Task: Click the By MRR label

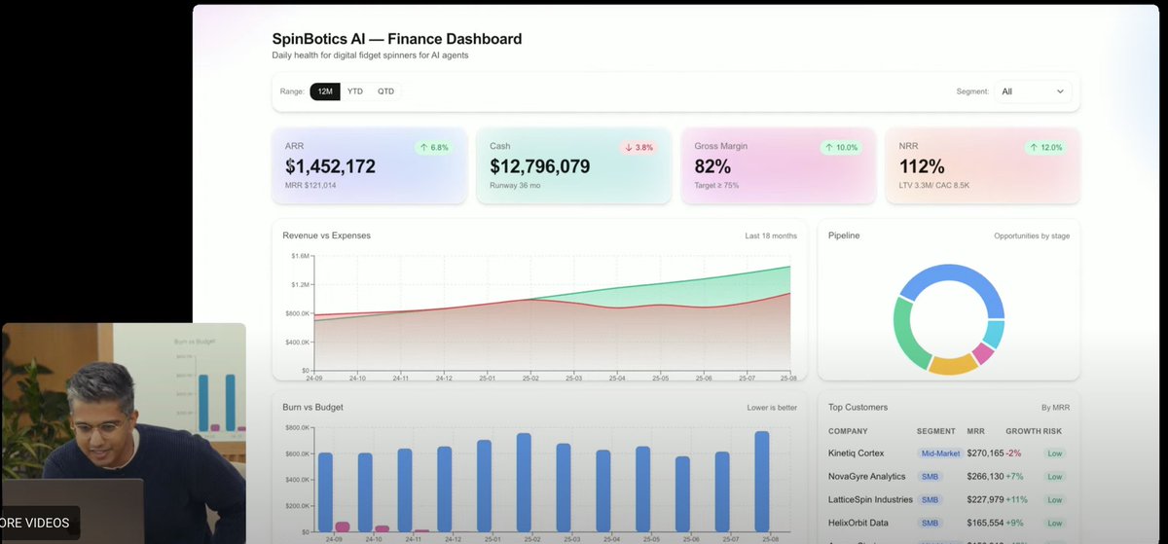Action: pyautogui.click(x=1055, y=407)
